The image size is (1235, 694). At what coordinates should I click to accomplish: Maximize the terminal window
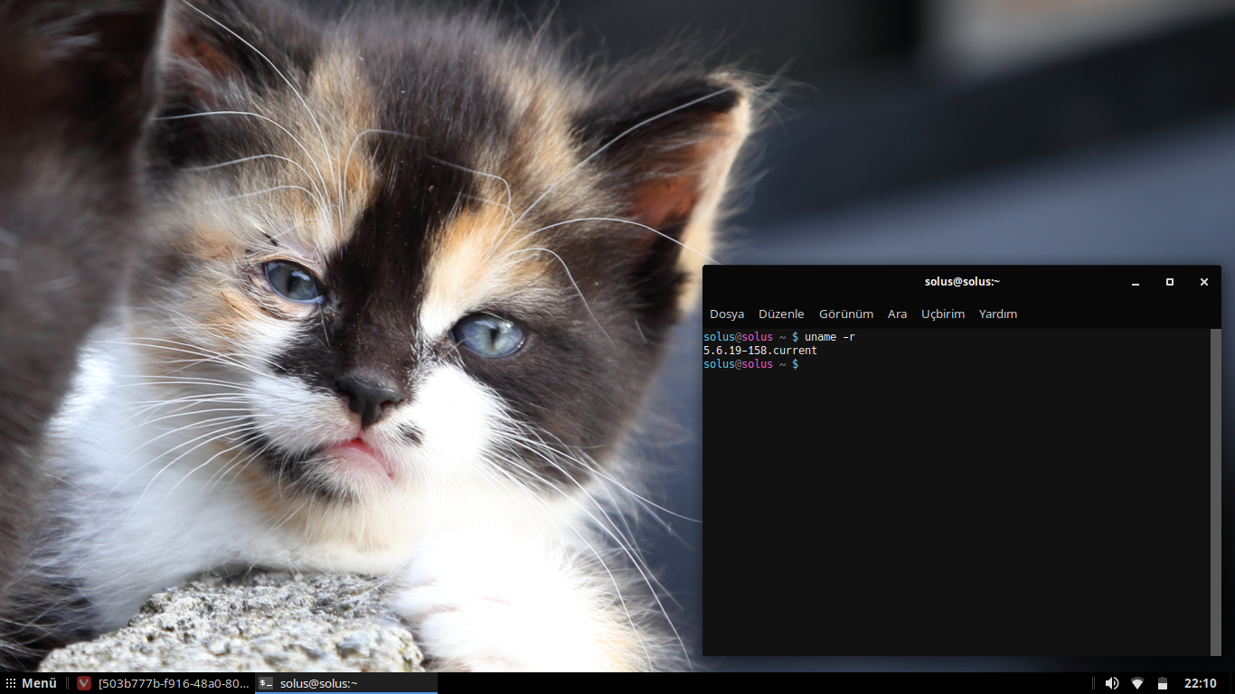[x=1170, y=282]
